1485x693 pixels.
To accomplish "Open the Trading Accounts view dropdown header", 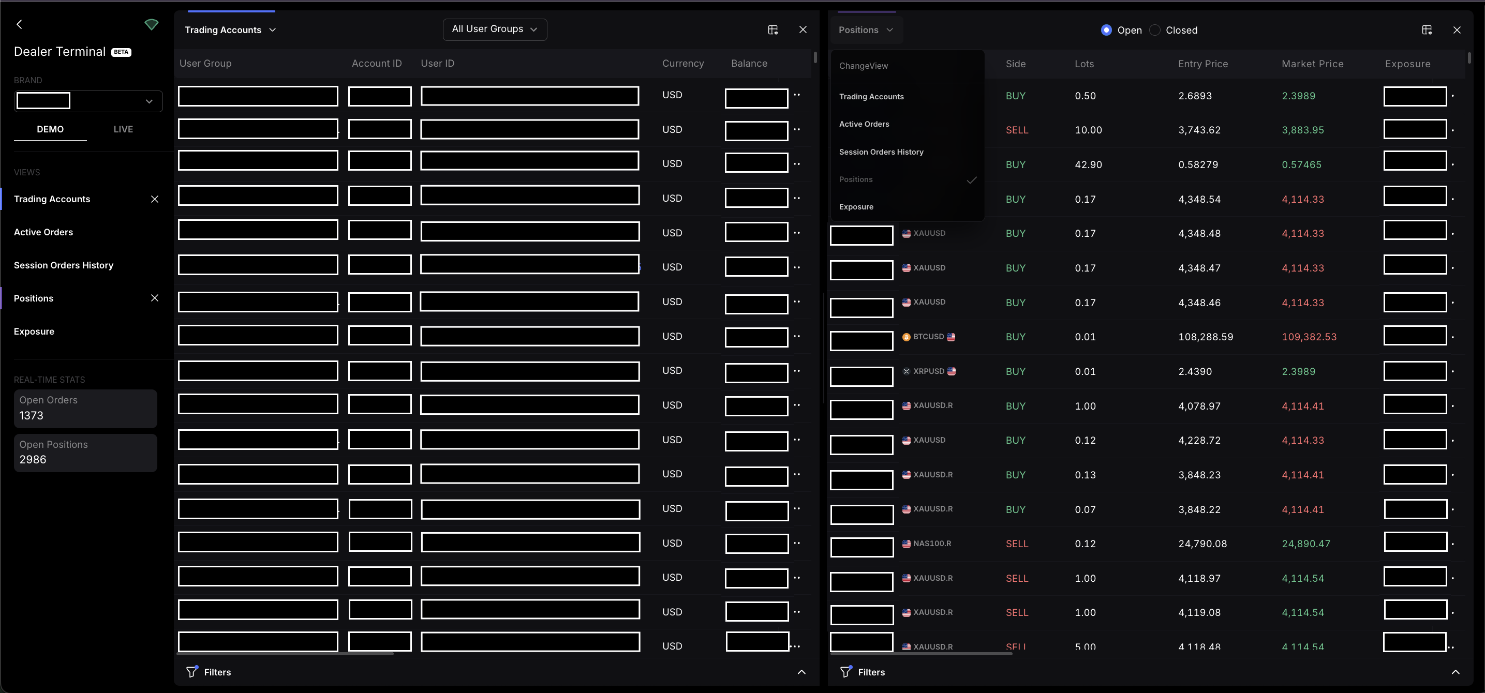I will [x=230, y=30].
